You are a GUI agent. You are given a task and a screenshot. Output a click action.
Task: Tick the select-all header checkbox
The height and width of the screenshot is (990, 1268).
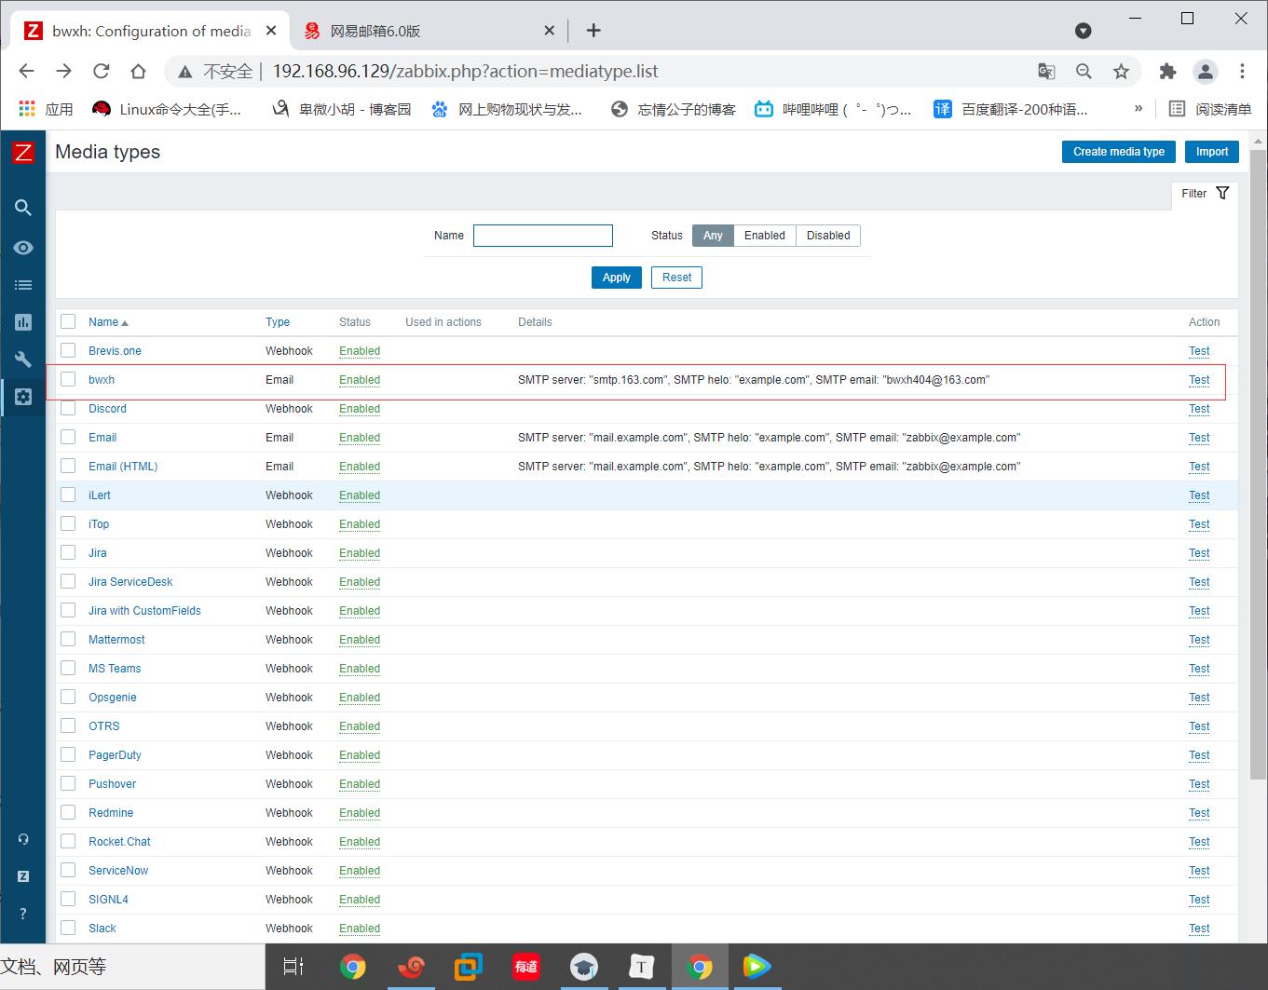pyautogui.click(x=68, y=321)
